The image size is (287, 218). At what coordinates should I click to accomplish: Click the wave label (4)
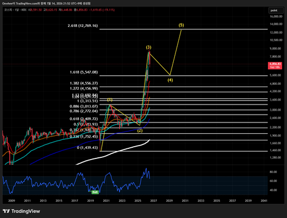(170, 80)
